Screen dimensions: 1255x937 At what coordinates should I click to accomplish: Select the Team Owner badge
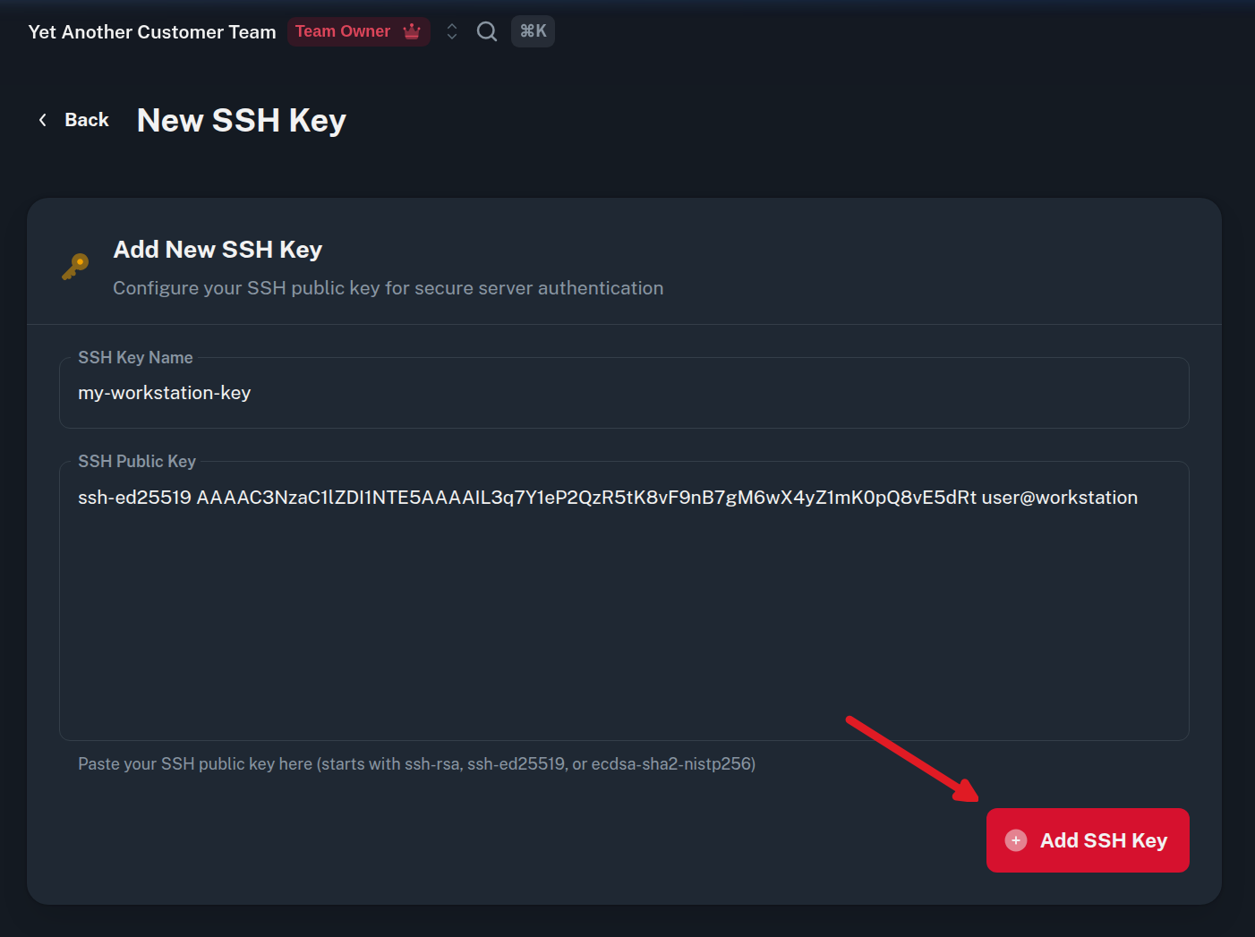coord(359,31)
